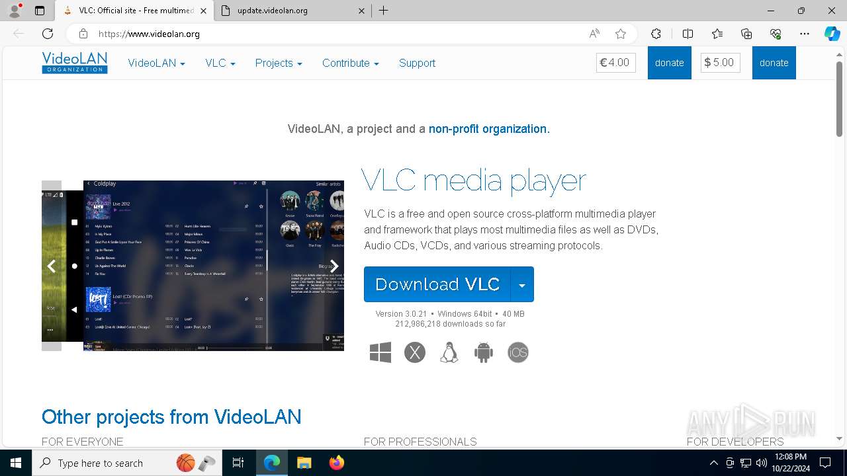Open File Explorer from taskbar

304,463
